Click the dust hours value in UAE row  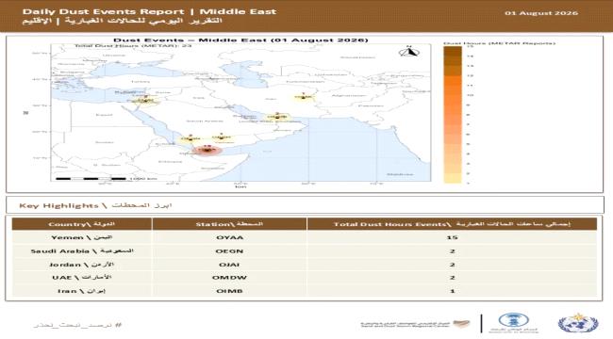pos(452,278)
